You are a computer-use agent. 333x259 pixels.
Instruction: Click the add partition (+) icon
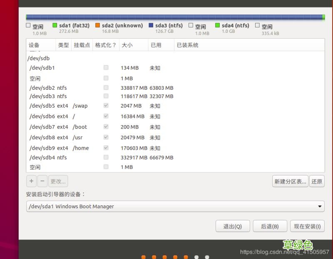click(31, 181)
